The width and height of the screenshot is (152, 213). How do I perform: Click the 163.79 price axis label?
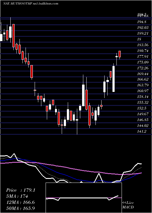coord(143,85)
